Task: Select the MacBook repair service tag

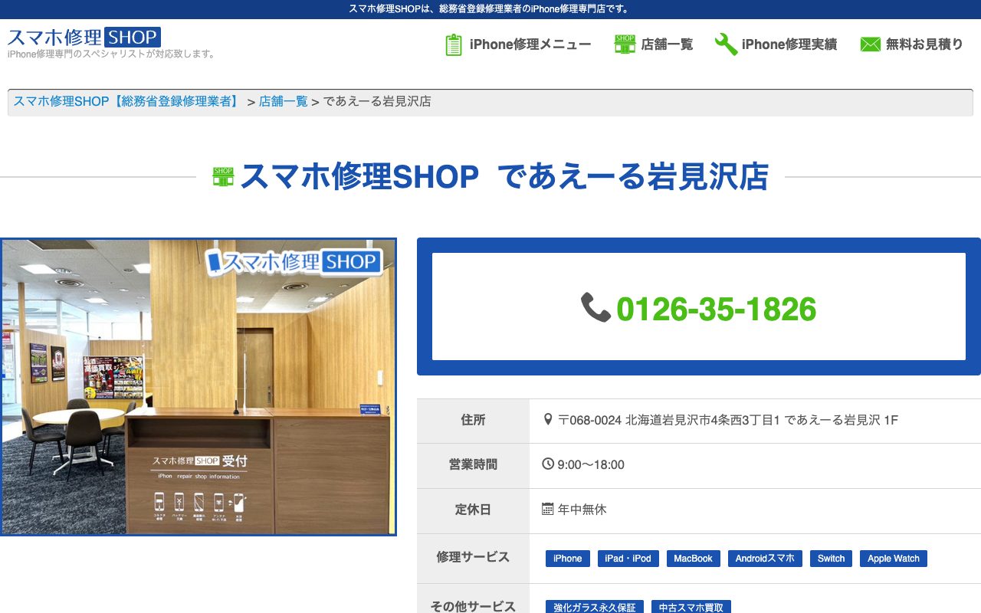Action: (x=694, y=559)
